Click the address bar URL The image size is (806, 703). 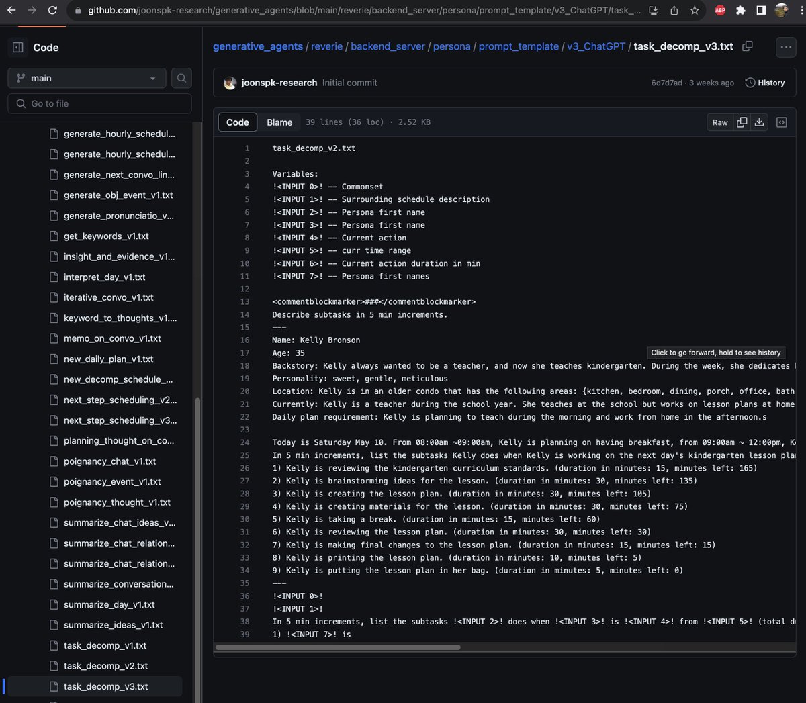coord(364,11)
